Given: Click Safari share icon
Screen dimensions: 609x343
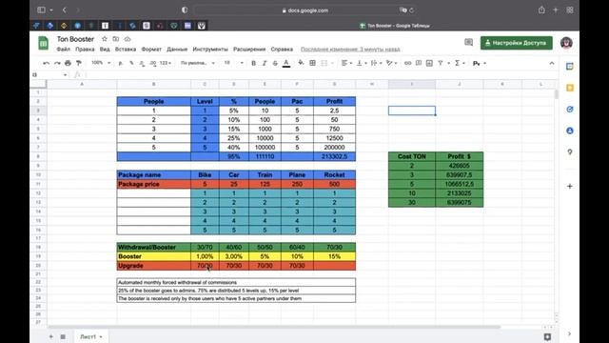Looking at the screenshot, I should (x=541, y=10).
